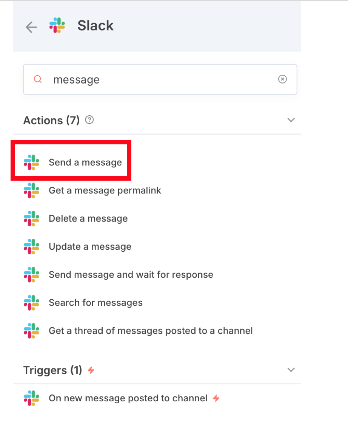Click the message search input field
Screen dimensions: 348x421
pos(160,79)
